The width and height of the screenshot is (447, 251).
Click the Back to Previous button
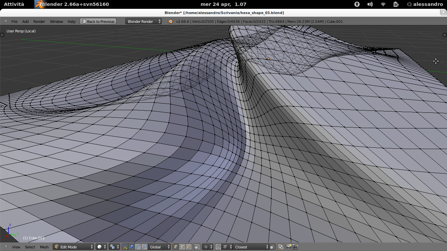tap(98, 22)
